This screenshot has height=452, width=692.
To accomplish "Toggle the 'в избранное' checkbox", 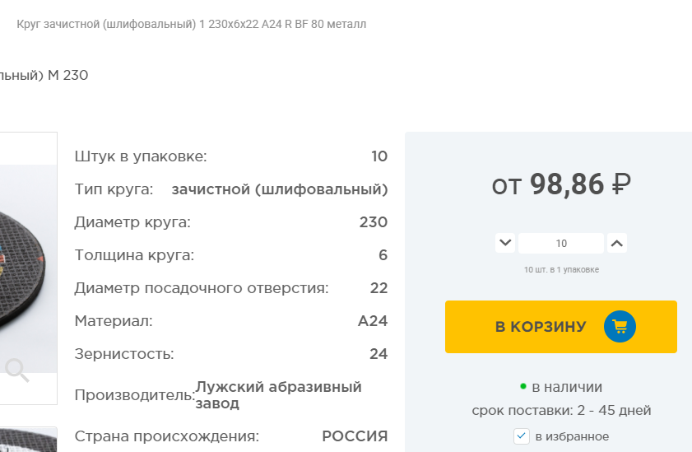I will coord(521,436).
